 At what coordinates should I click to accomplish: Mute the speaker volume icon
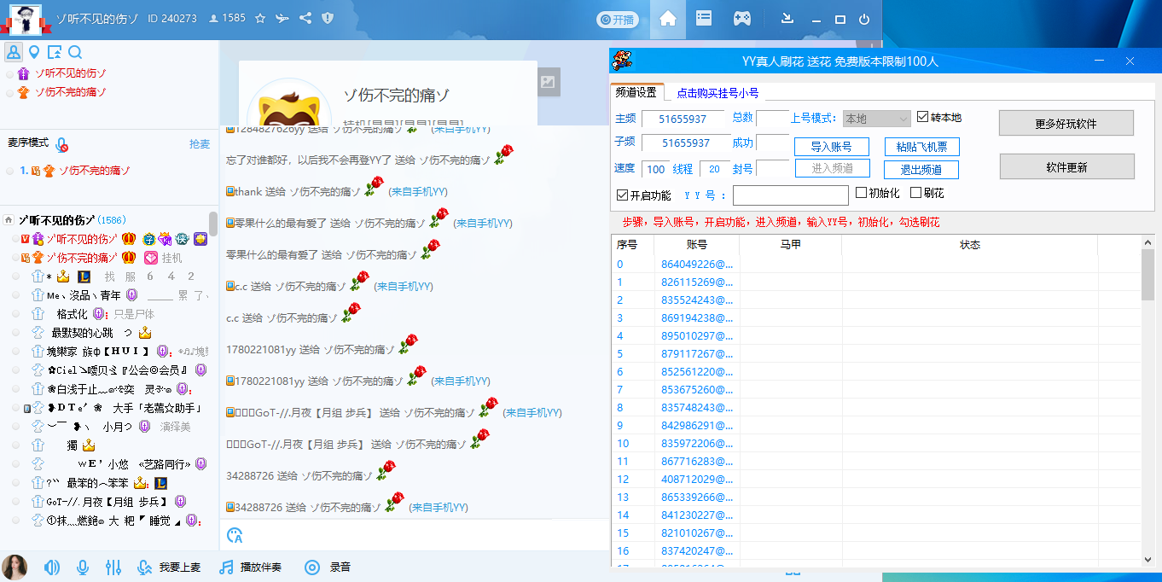(52, 567)
